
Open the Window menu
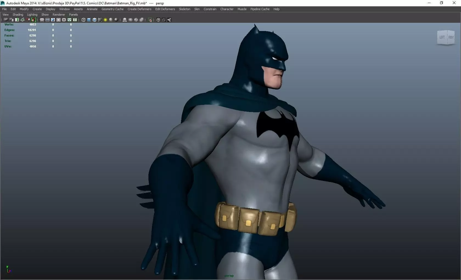pos(64,9)
